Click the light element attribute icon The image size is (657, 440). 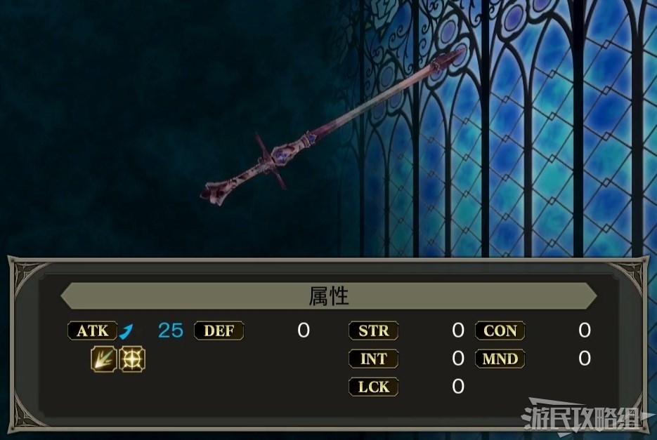pos(132,359)
